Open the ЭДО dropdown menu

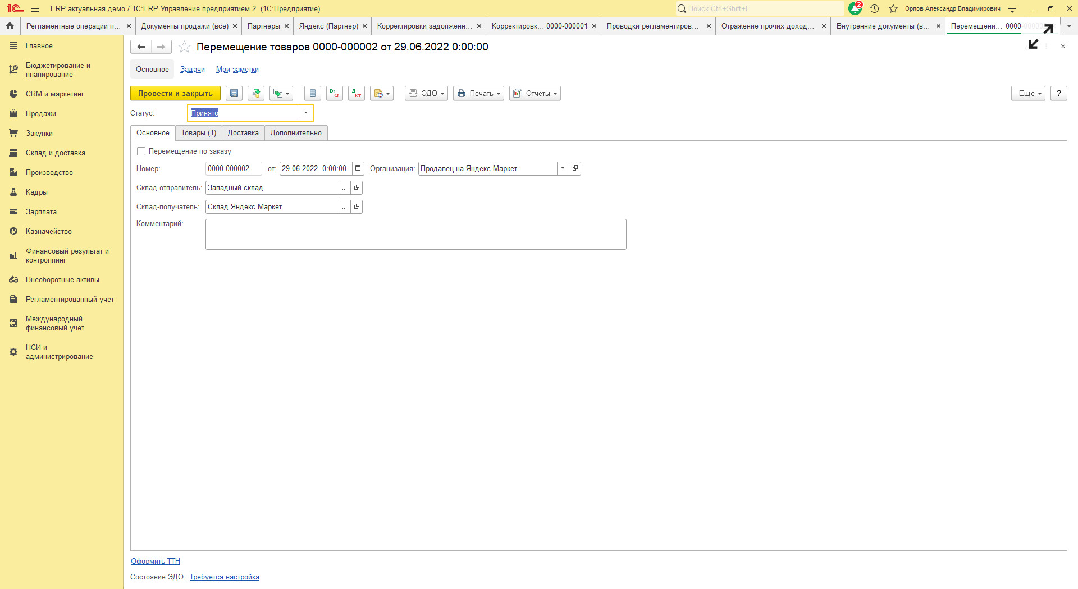pos(426,94)
